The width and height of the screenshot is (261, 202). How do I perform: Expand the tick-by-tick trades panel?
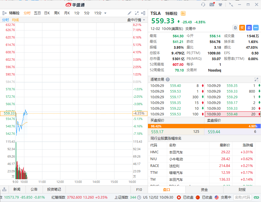256,79
